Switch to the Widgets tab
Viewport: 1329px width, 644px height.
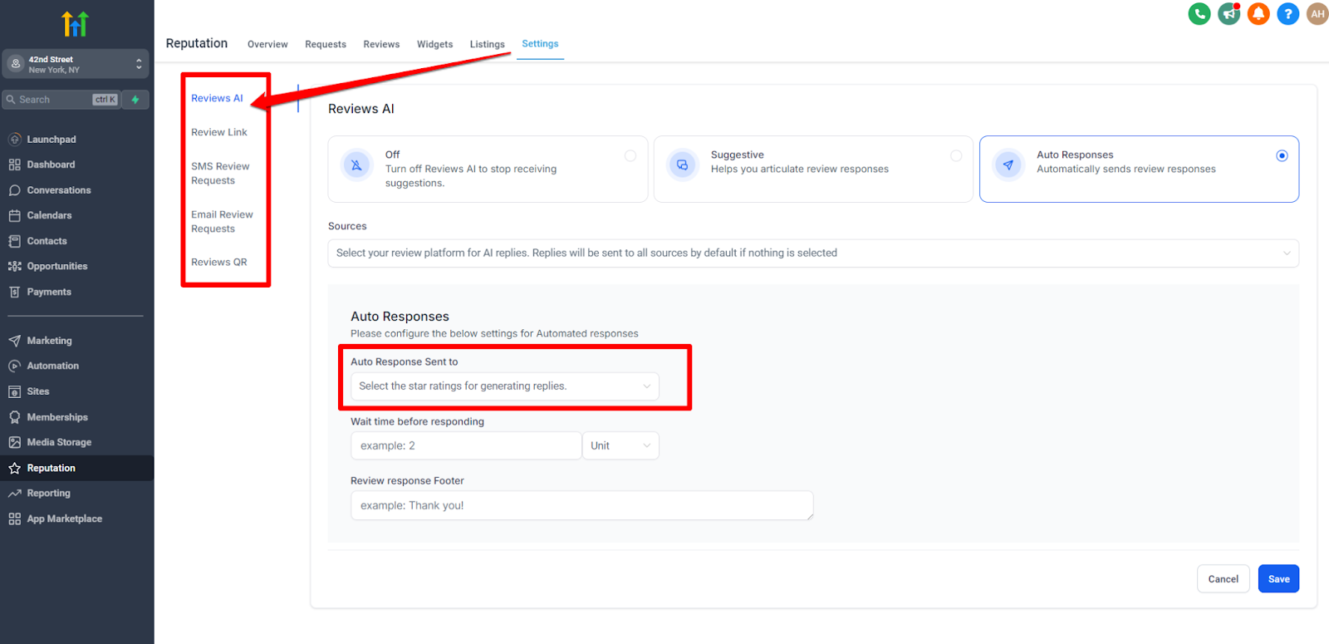tap(434, 45)
